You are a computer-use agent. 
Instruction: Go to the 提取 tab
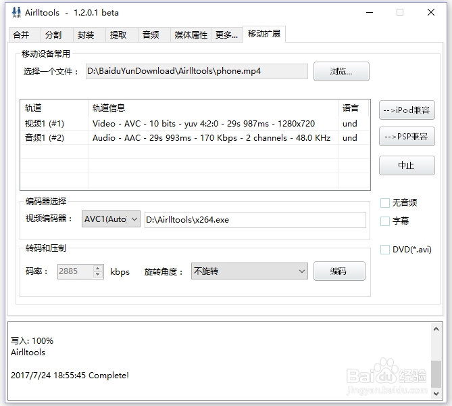pos(122,35)
